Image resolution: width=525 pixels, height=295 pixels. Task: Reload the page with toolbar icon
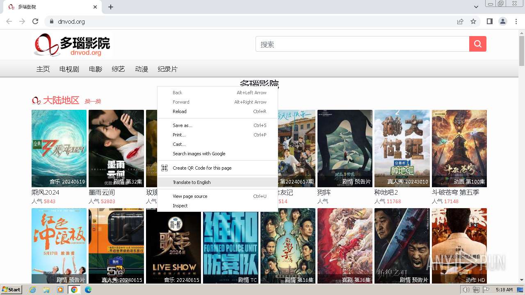(x=35, y=21)
